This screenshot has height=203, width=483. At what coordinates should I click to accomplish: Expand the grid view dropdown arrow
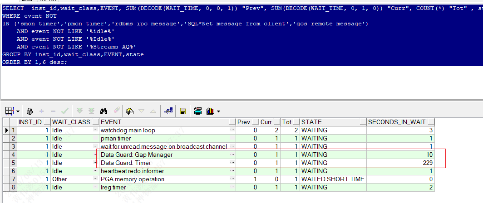[18, 111]
